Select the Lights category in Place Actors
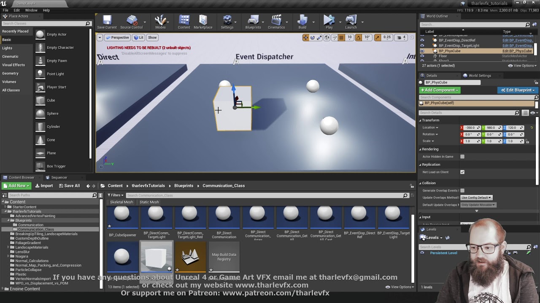This screenshot has width=540, height=303. (7, 48)
